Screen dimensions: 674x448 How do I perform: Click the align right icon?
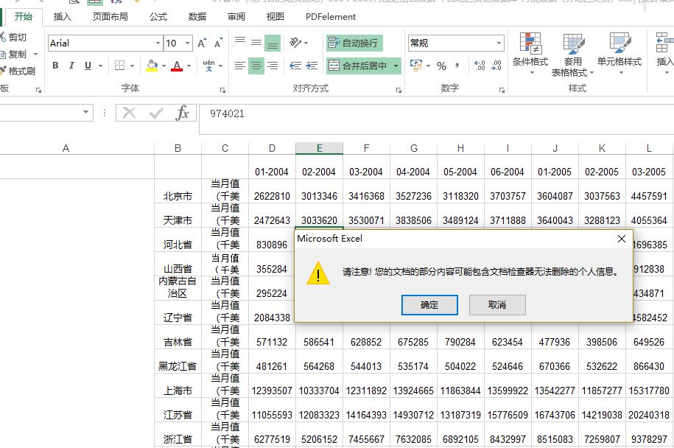[x=273, y=66]
